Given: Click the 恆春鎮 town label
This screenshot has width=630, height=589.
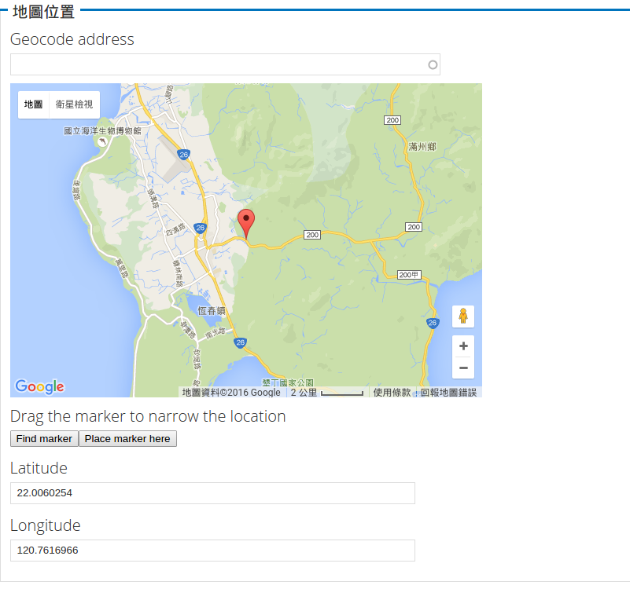Looking at the screenshot, I should click(212, 310).
